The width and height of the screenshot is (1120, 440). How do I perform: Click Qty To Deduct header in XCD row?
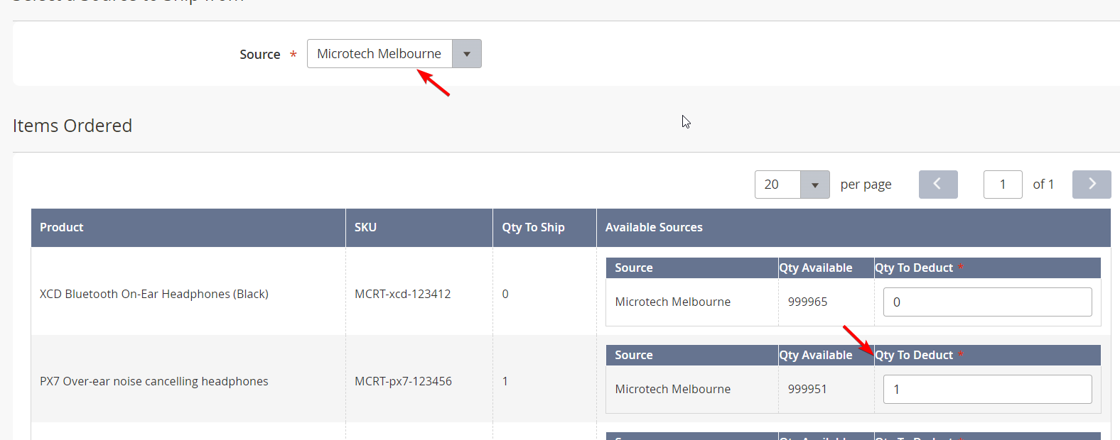click(x=914, y=268)
